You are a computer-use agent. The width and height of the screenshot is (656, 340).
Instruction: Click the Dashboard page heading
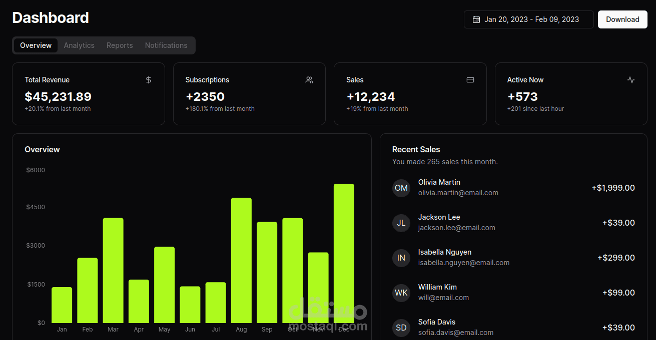(x=51, y=18)
